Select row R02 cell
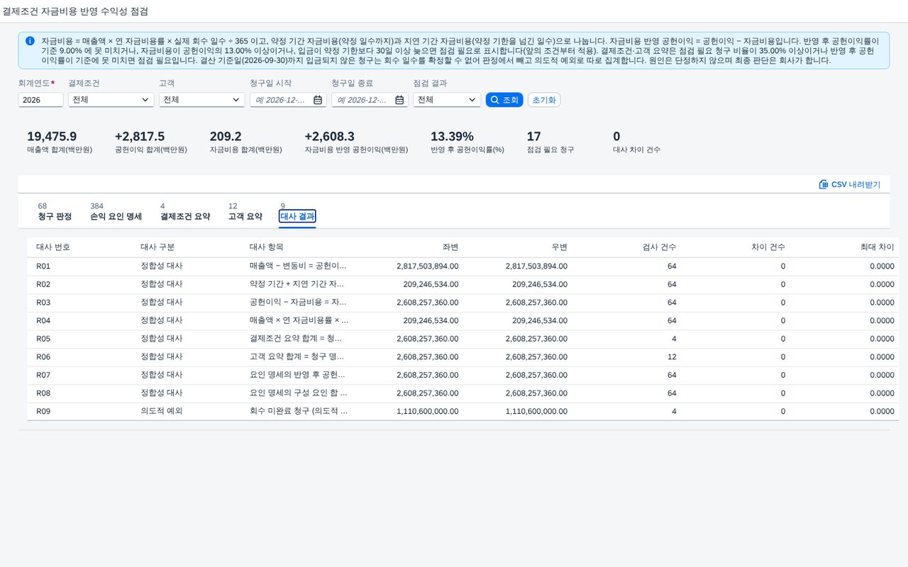This screenshot has height=567, width=908. coord(43,284)
